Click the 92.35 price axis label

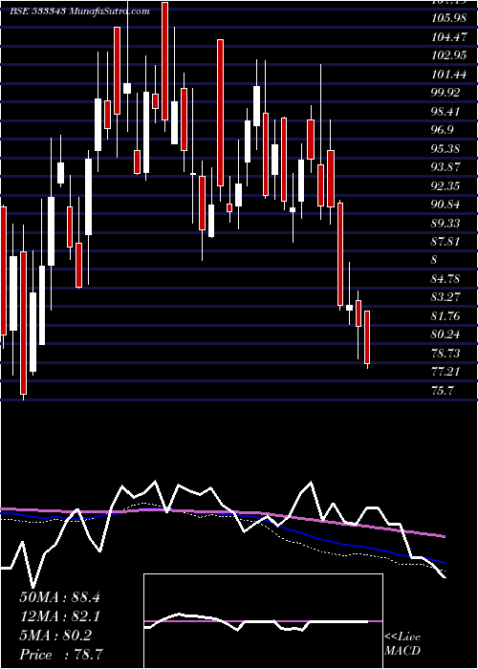pyautogui.click(x=447, y=186)
